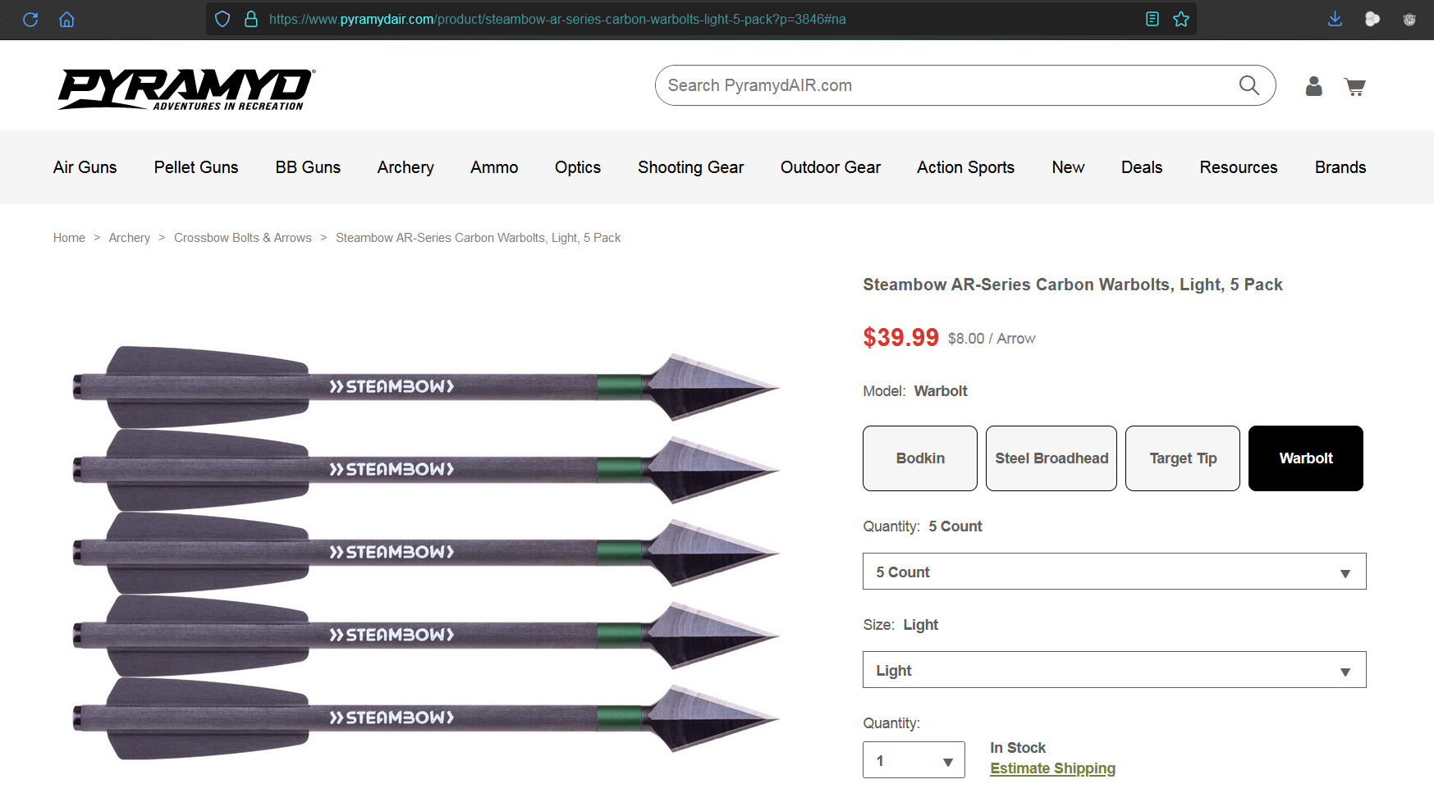View site security lock icon

(251, 19)
